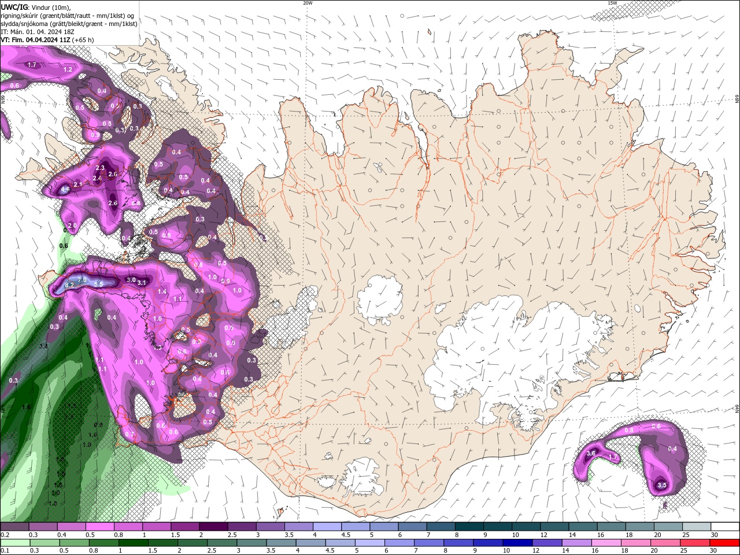Click the '20W' longitude label
The height and width of the screenshot is (555, 740).
308,3
